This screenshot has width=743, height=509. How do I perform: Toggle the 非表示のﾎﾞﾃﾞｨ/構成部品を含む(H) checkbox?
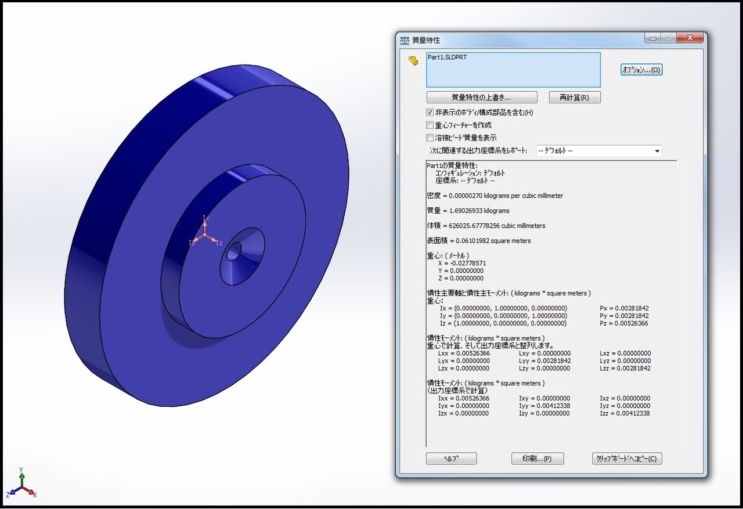(x=430, y=113)
